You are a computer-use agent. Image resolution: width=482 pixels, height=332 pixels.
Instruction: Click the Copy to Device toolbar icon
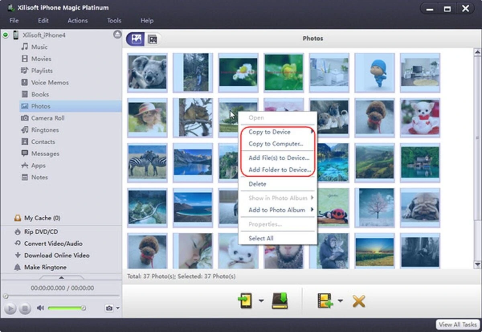click(245, 301)
